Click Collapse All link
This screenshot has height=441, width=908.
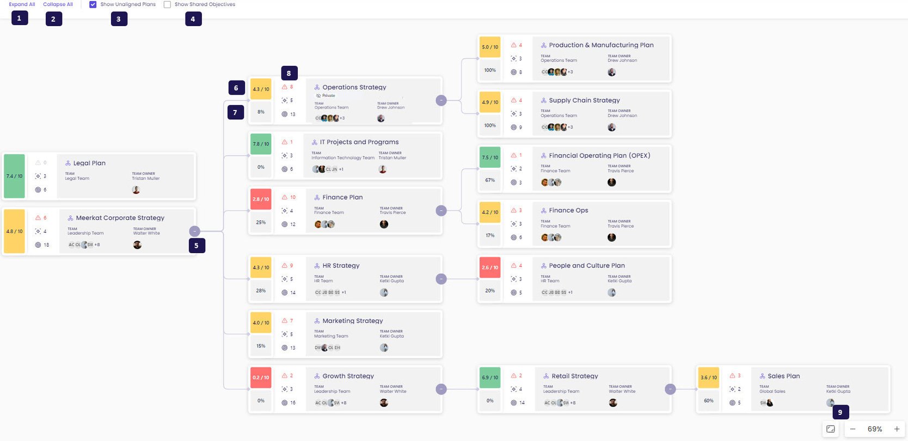[58, 4]
